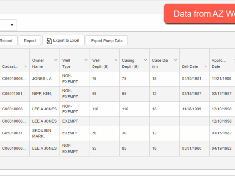Expand Casing Depth column menu chevron

click(146, 60)
